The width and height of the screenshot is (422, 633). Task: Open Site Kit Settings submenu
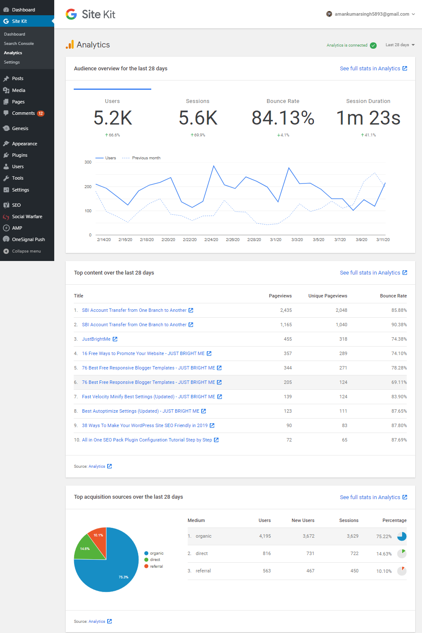point(12,62)
